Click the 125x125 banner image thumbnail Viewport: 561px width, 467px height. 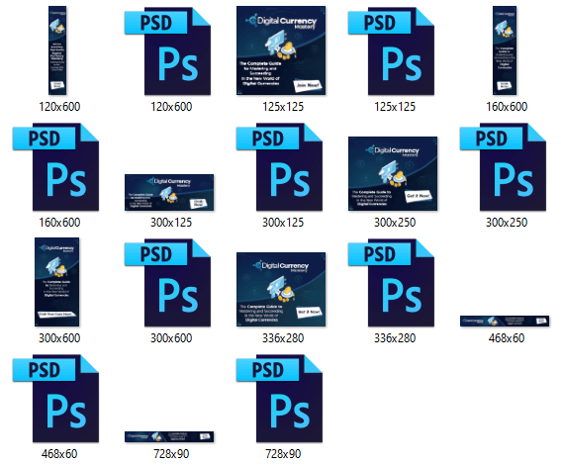(281, 50)
